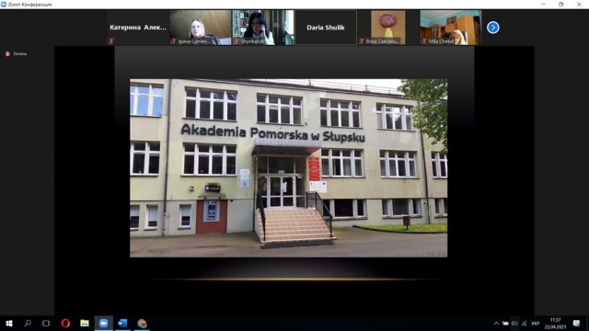The width and height of the screenshot is (589, 331).
Task: Click the 'Запись' recording label
Action: (x=20, y=53)
